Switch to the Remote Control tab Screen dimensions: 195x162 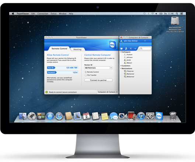[59, 49]
